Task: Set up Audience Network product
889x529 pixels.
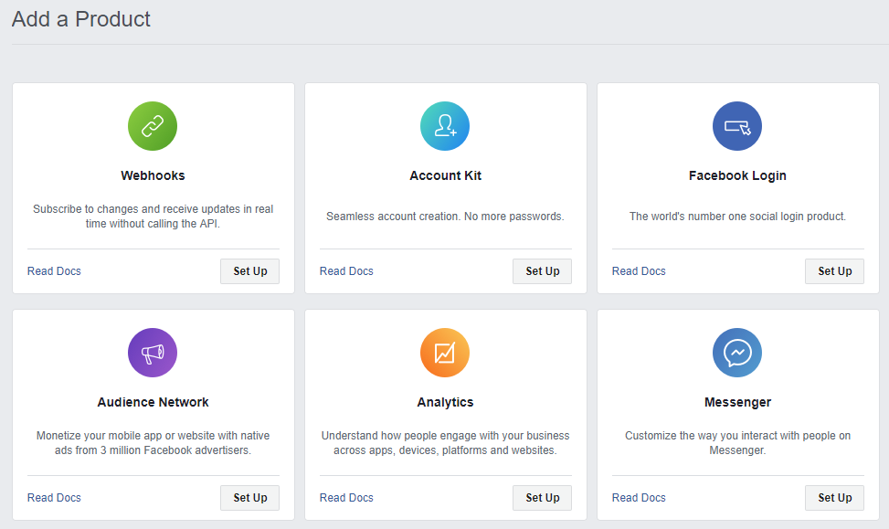Action: coord(250,498)
